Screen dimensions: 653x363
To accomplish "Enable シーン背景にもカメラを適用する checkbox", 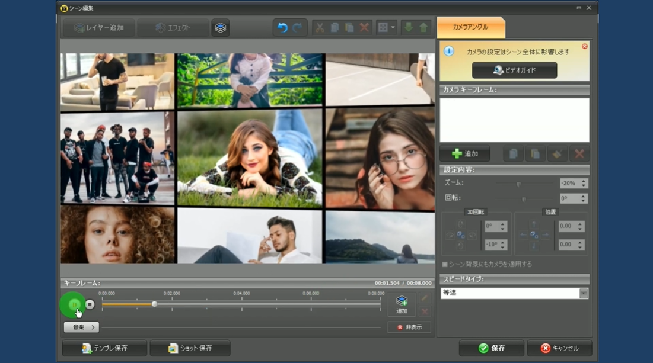I will [445, 264].
